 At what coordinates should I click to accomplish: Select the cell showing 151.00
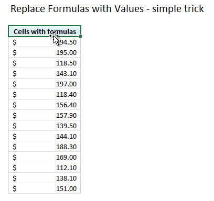click(x=45, y=188)
